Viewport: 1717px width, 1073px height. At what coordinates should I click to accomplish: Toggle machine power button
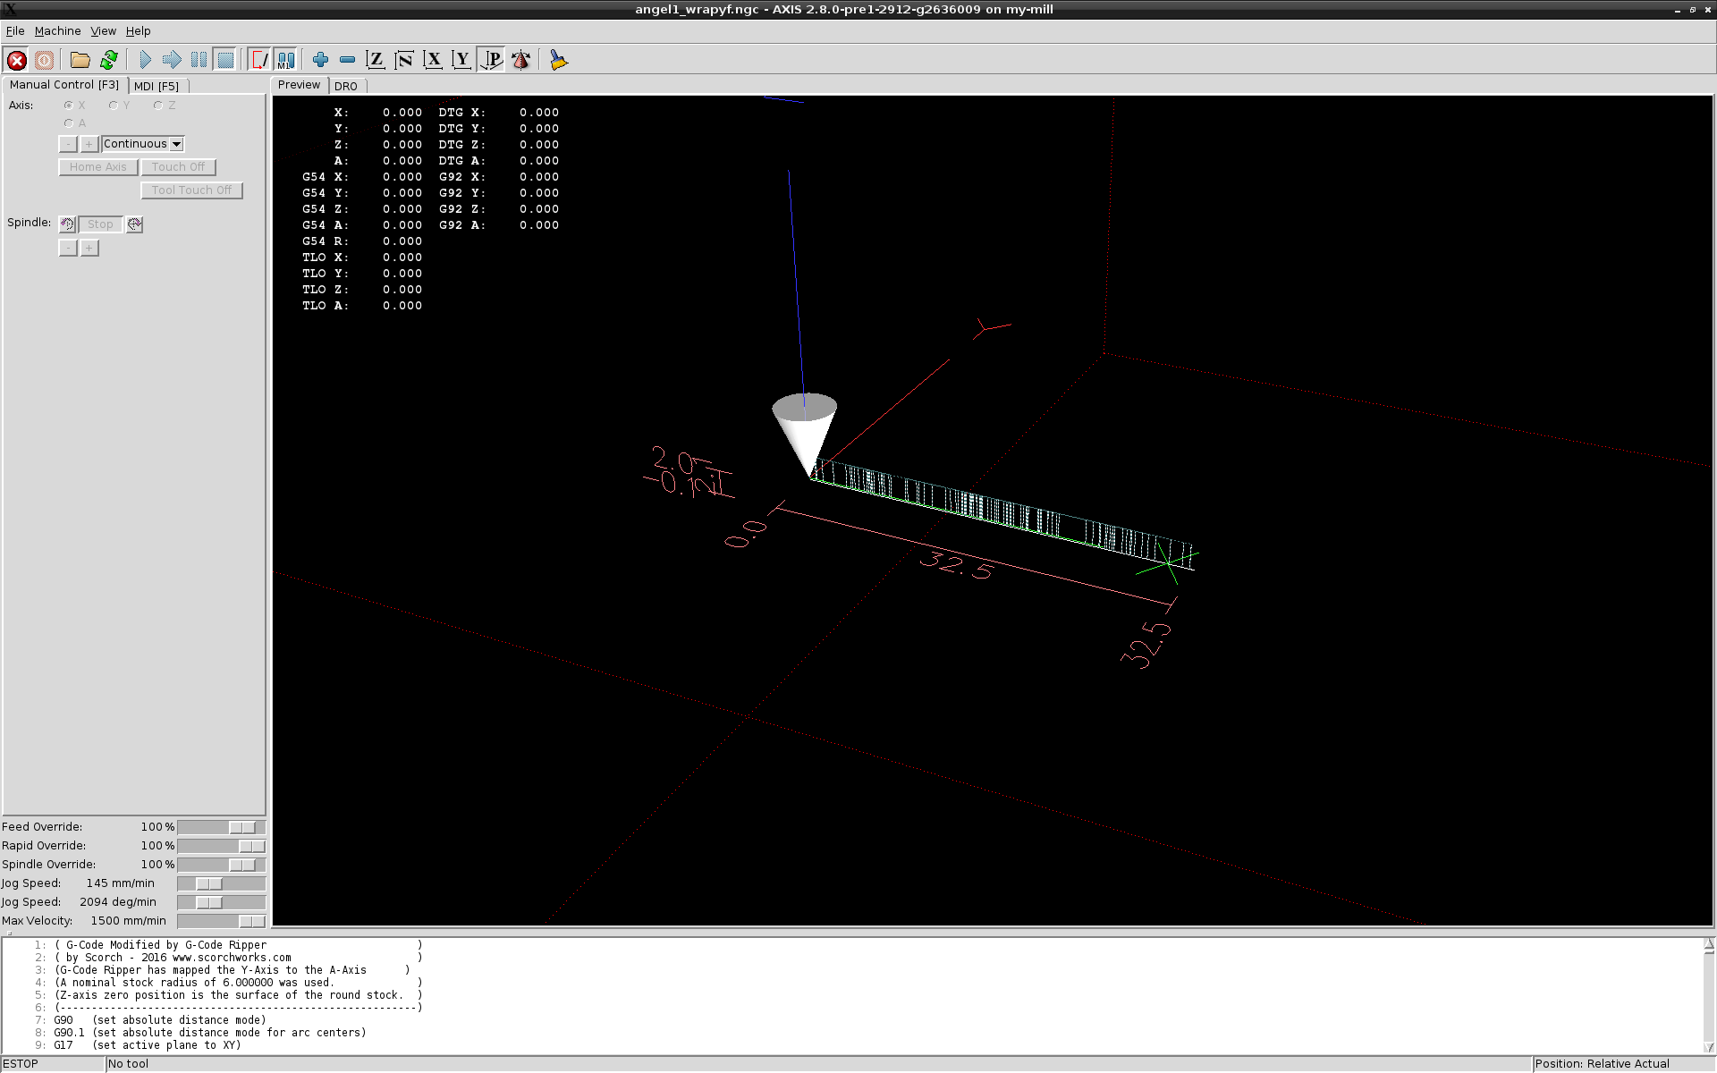coord(44,60)
